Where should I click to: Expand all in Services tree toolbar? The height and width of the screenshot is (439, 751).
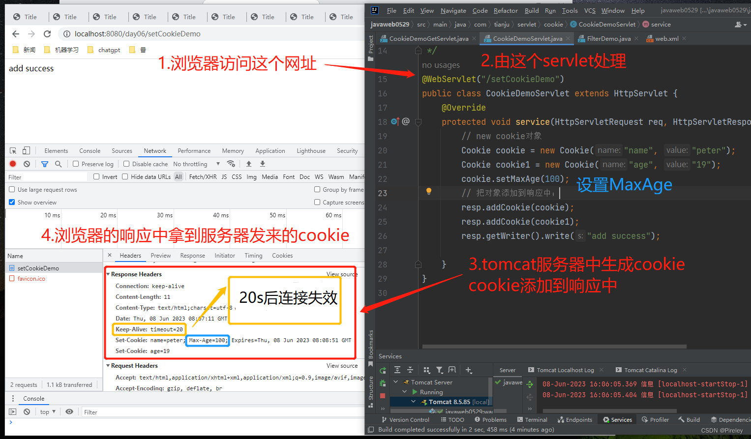397,370
